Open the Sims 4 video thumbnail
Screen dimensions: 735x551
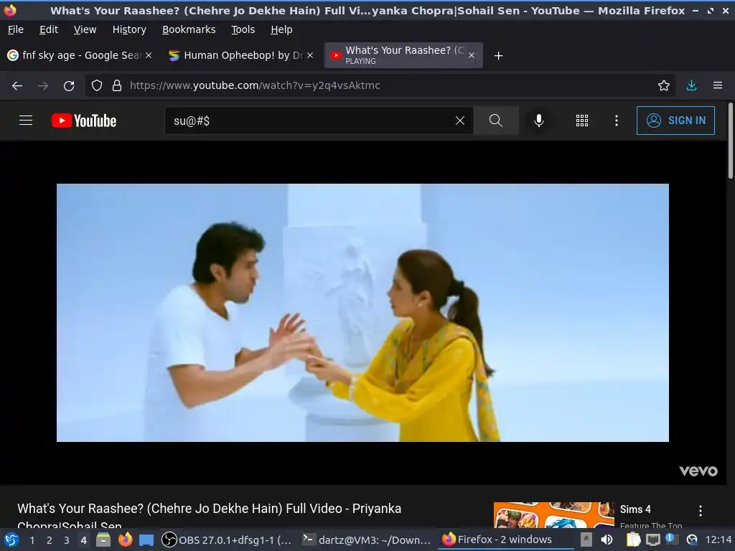(553, 515)
